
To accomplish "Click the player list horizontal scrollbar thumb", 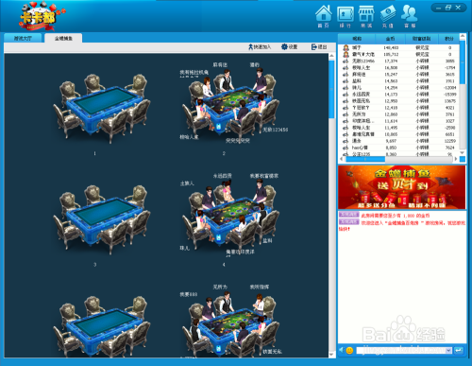I will tap(365, 159).
